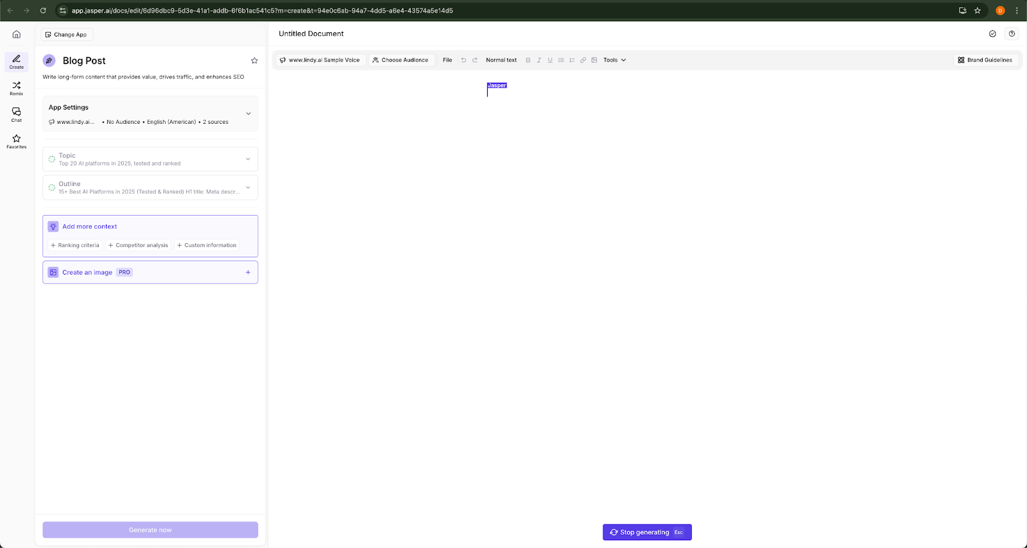
Task: Click the Create an image icon
Action: click(53, 272)
